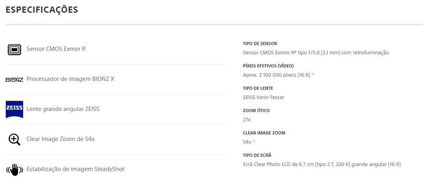
Task: Click the magnifier zoom plus icon
Action: [14, 139]
